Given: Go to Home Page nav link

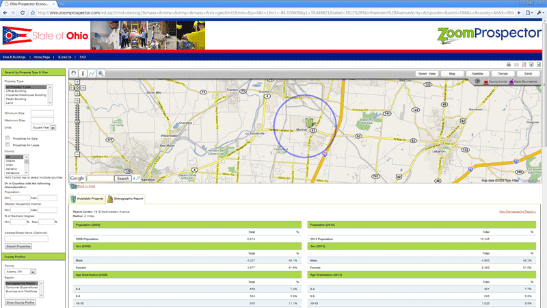Looking at the screenshot, I should (x=42, y=57).
